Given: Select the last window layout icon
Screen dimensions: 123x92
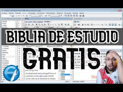Looking at the screenshot, I should point(77,16).
